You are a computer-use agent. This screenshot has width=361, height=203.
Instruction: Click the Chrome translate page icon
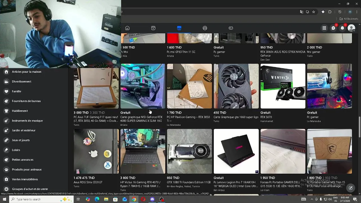301,12
